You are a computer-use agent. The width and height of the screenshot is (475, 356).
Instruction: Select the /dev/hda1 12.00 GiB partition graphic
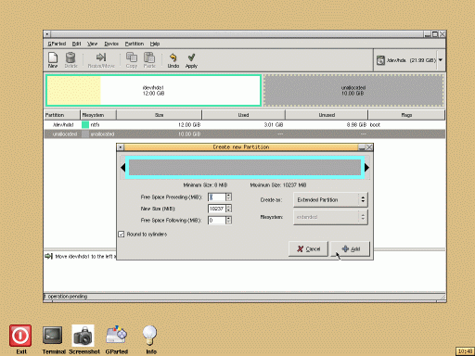(x=153, y=90)
